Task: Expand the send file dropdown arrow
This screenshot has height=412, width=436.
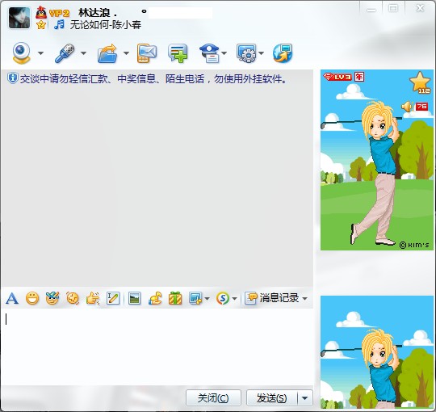Action: pos(126,53)
